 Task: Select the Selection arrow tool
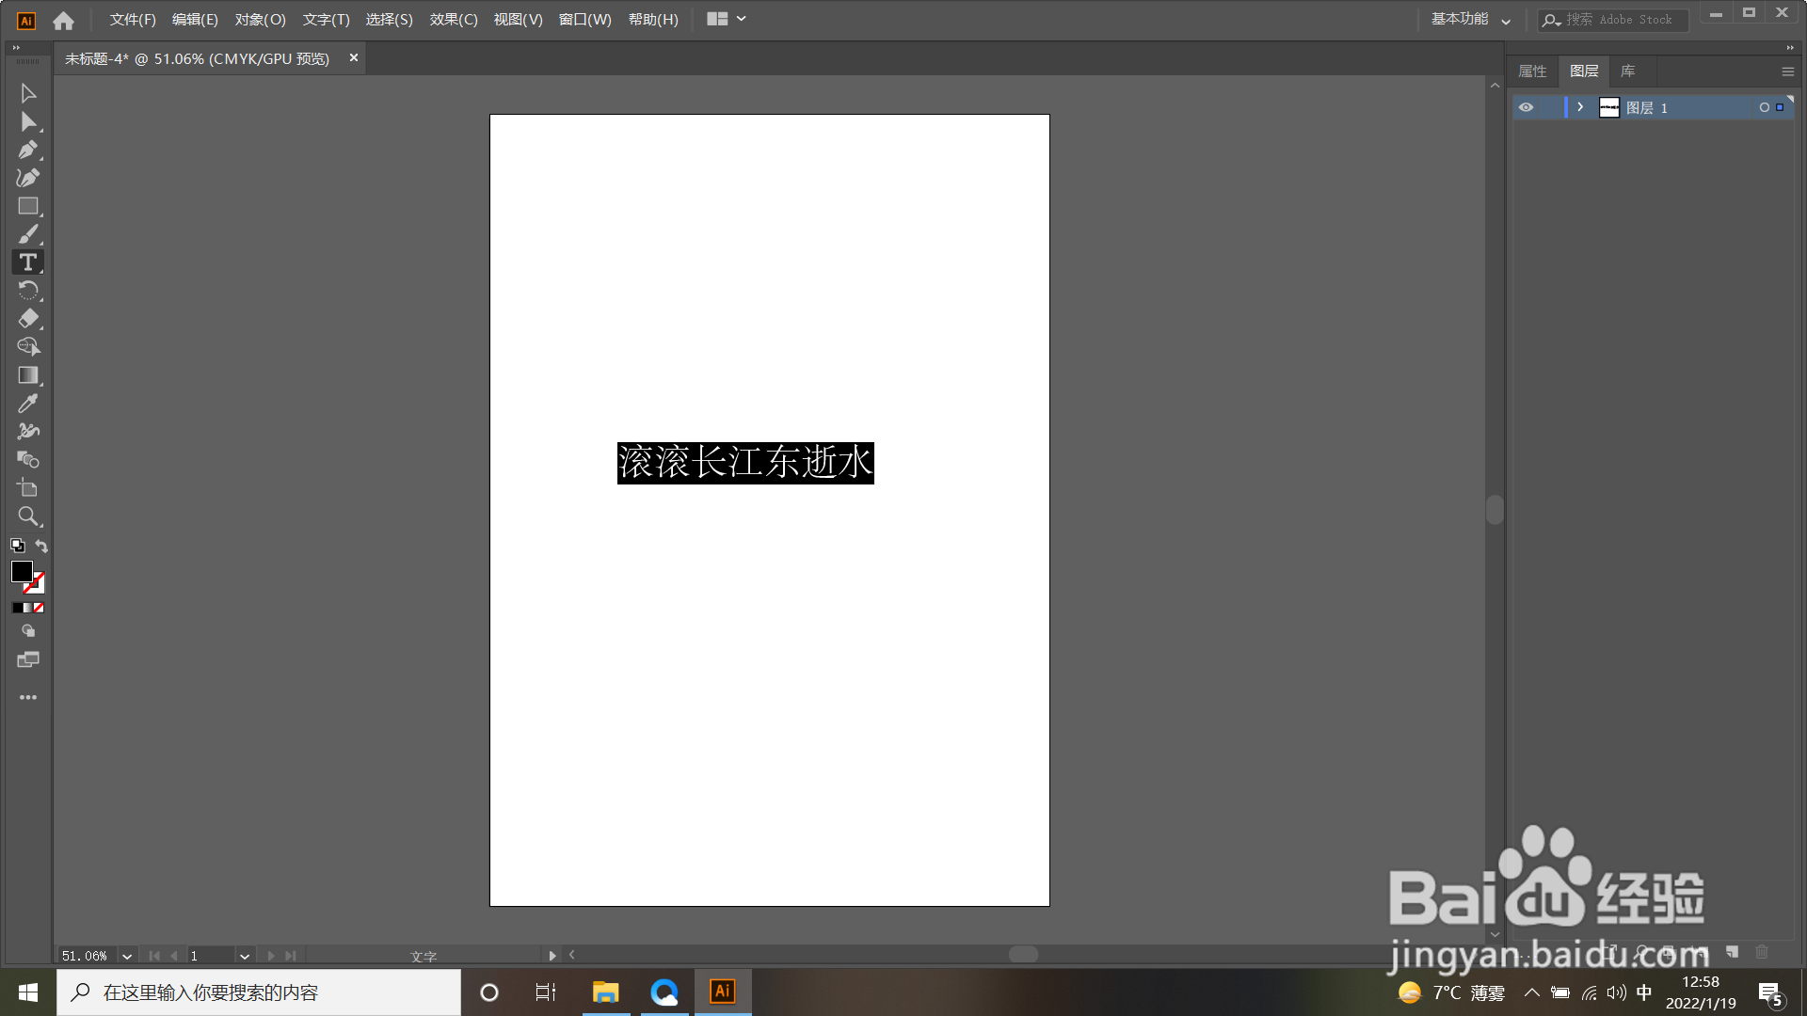click(x=28, y=93)
